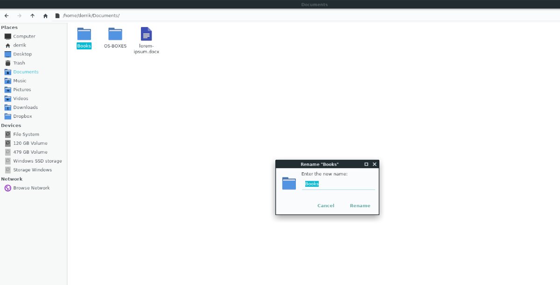Viewport: 560px width, 285px height.
Task: Click the "Documents" window title
Action: point(315,4)
